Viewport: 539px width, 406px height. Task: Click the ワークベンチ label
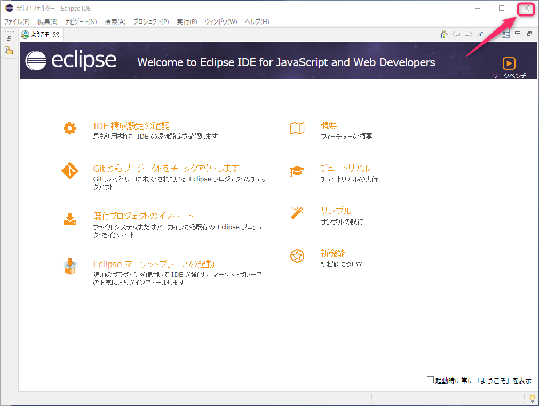[x=509, y=76]
